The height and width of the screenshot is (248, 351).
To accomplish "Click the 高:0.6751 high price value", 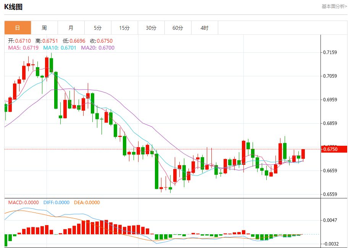I will 47,41.
